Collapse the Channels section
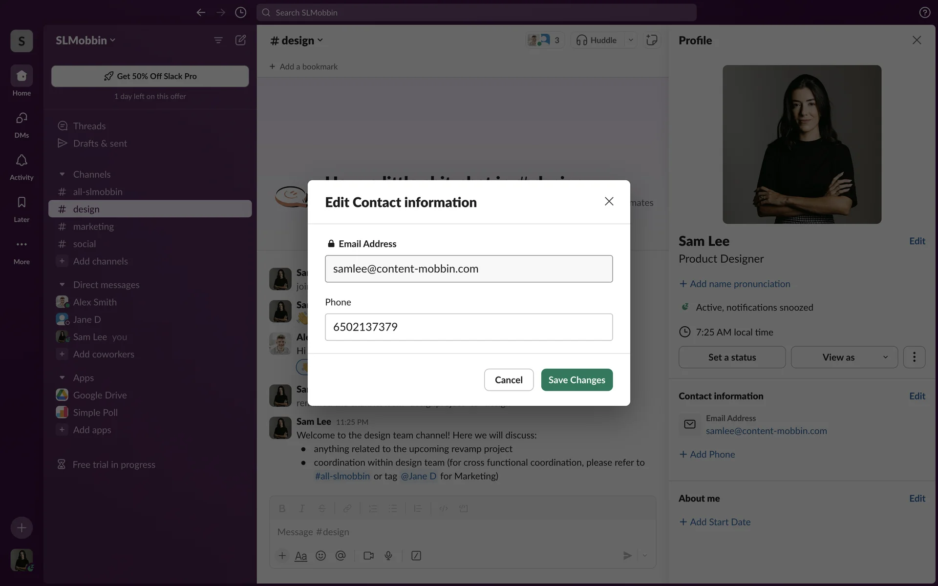The width and height of the screenshot is (938, 586). [62, 174]
